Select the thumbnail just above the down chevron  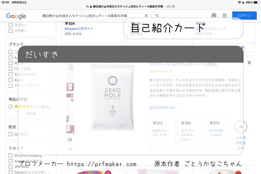click(x=70, y=139)
